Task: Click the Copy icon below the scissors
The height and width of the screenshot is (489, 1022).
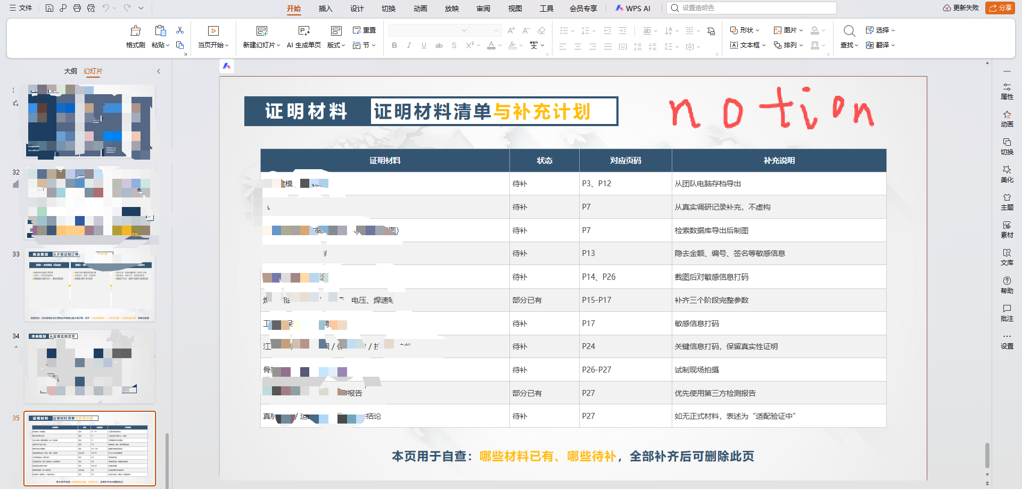Action: (x=180, y=45)
